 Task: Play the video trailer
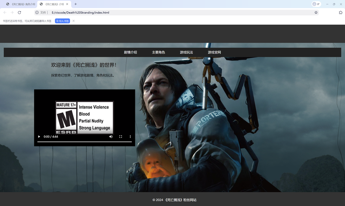coord(39,137)
